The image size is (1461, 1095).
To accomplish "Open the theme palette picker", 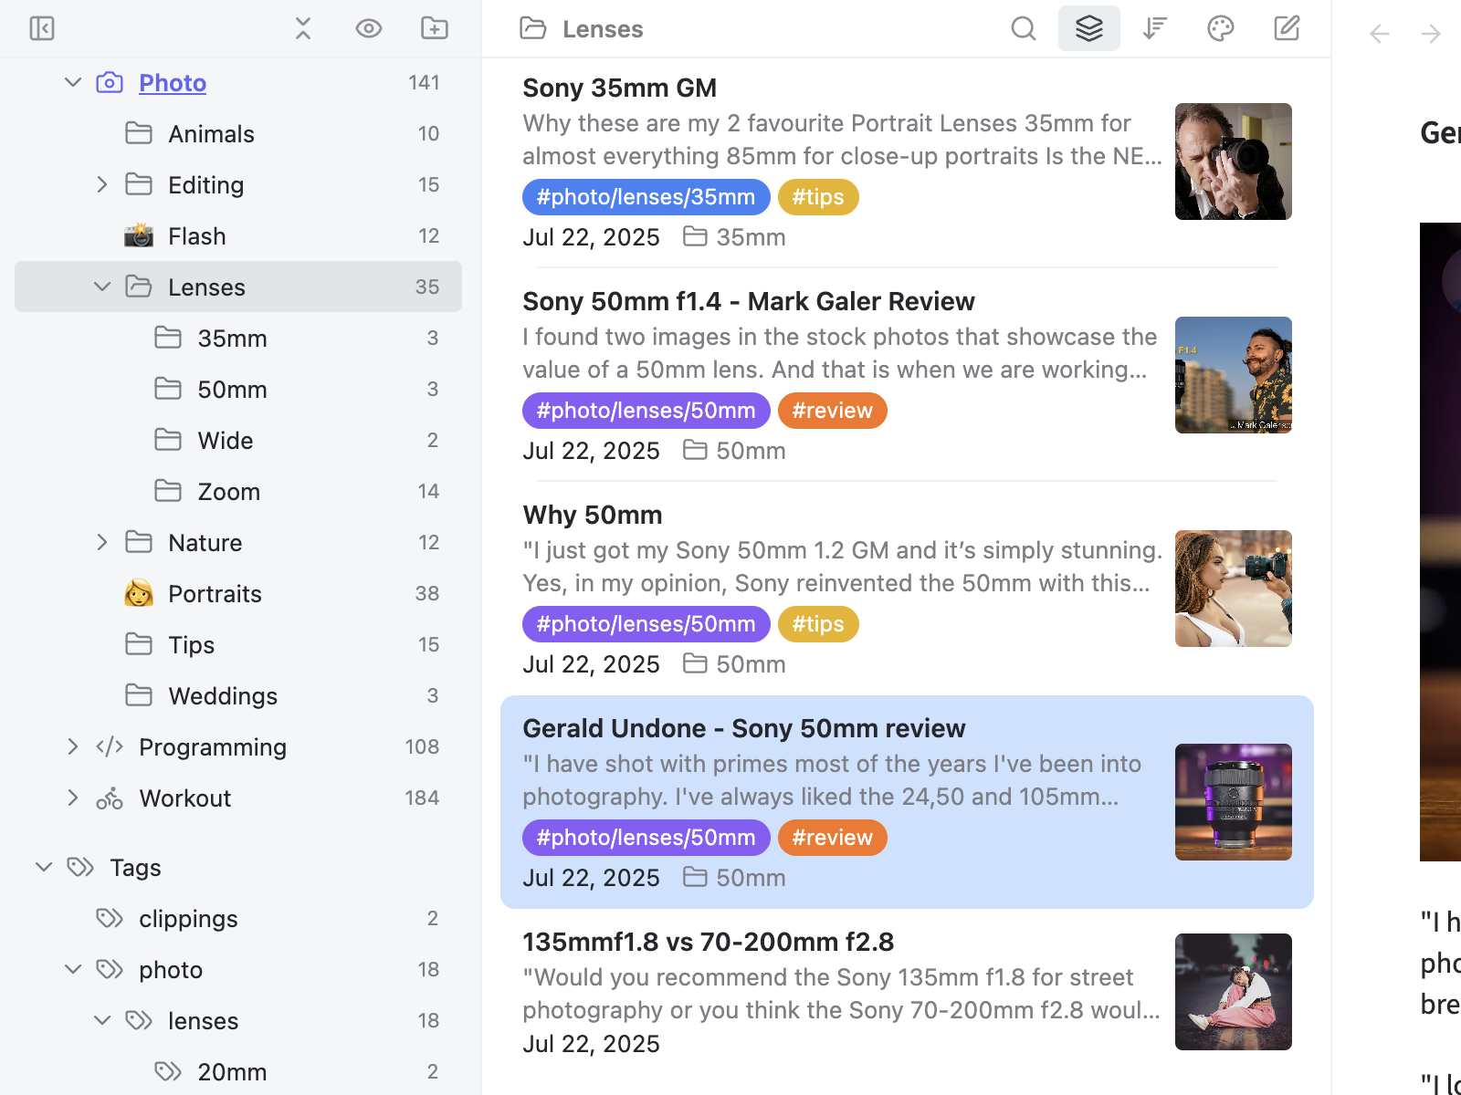I will (1220, 28).
